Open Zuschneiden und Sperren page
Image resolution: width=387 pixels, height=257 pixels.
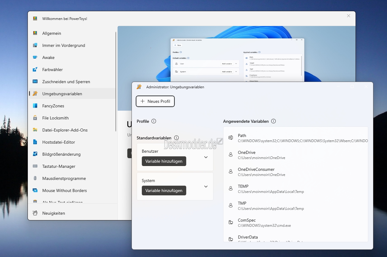72,82
